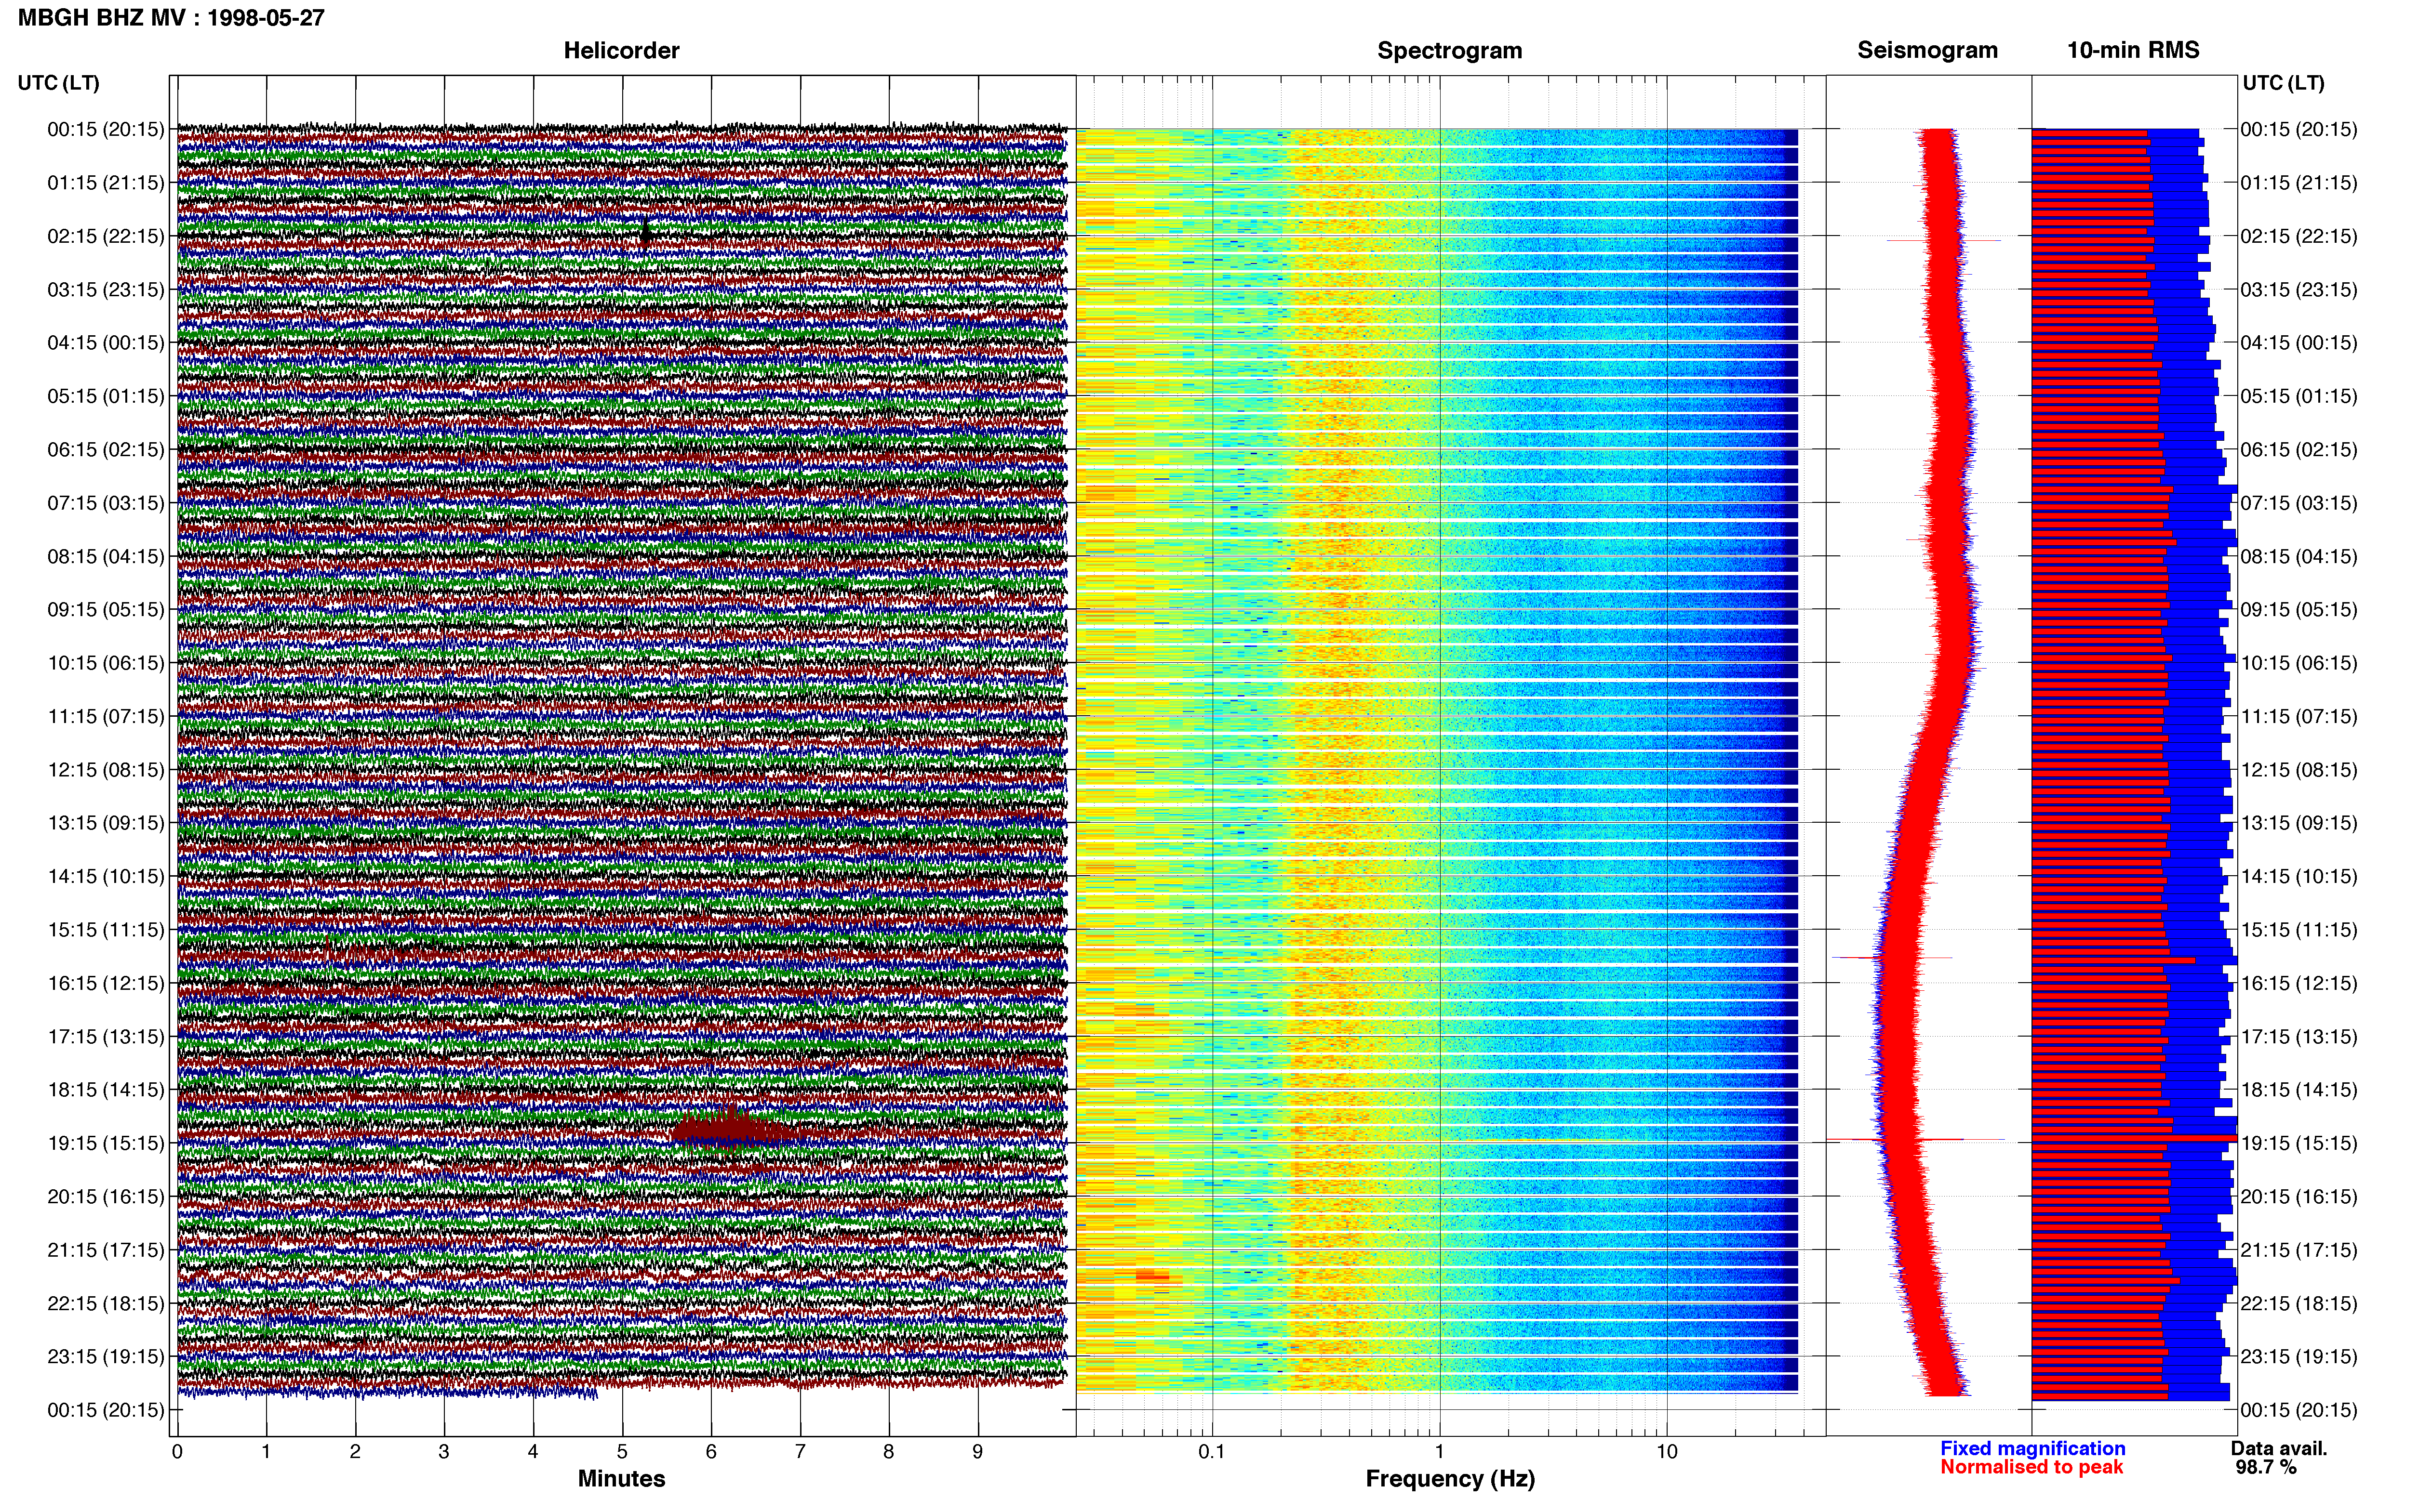Click the 98.7 % availability value
The image size is (2419, 1512).
pyautogui.click(x=2266, y=1467)
